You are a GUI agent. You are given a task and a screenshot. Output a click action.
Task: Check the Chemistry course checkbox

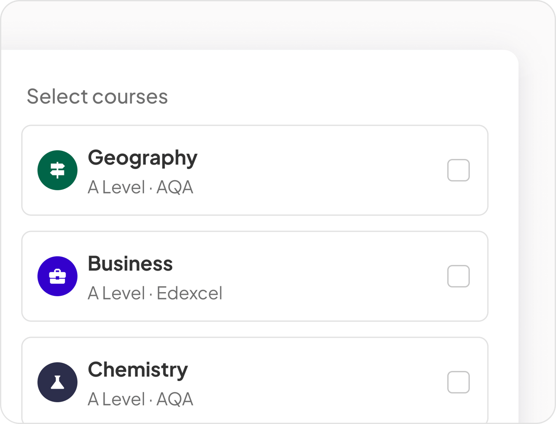tap(458, 382)
